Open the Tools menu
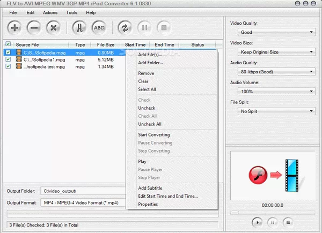The width and height of the screenshot is (322, 233). point(72,13)
